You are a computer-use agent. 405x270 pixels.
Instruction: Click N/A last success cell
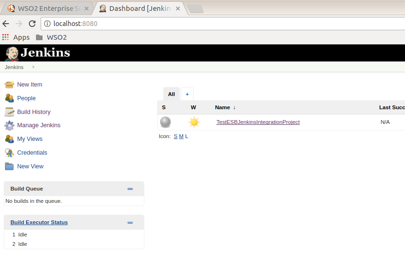[385, 122]
